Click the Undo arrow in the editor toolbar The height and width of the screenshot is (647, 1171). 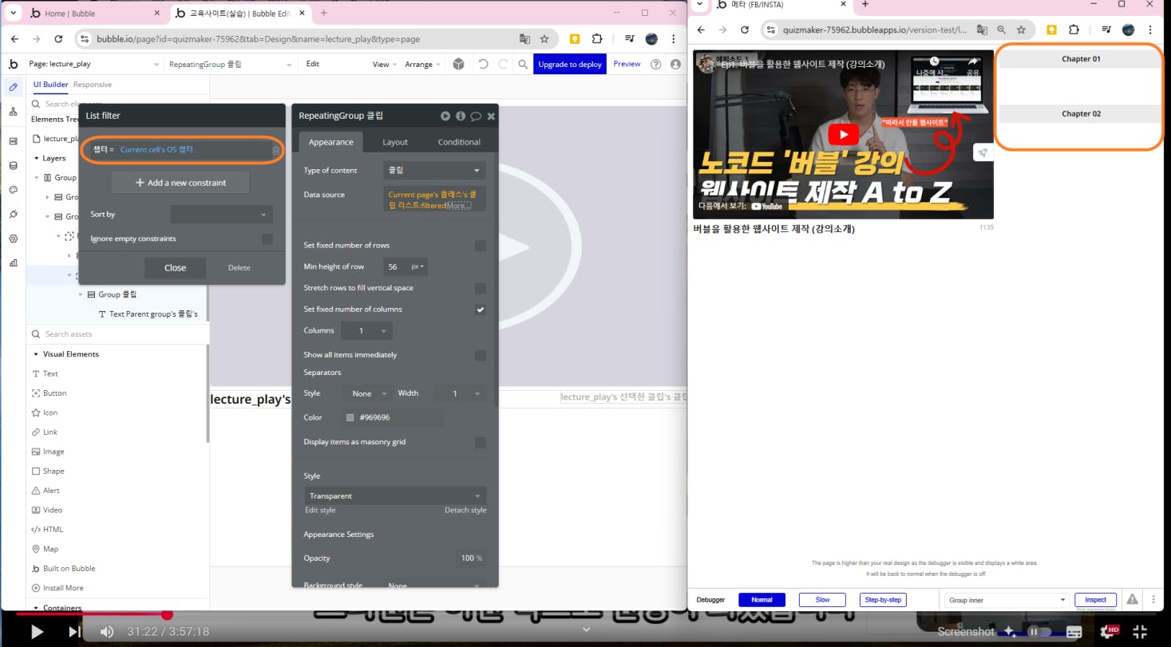(x=483, y=65)
